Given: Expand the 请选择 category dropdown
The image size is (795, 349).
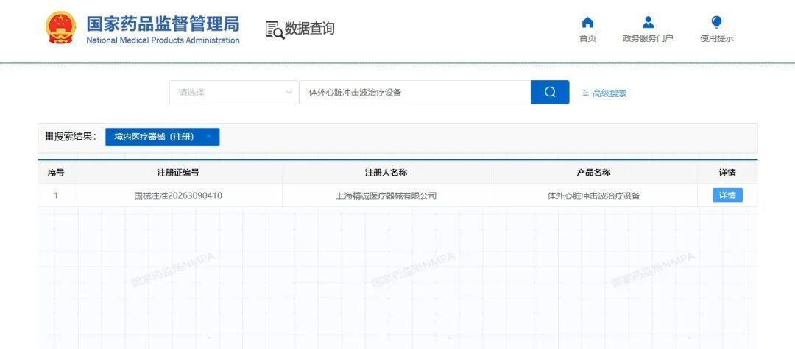Looking at the screenshot, I should (234, 92).
